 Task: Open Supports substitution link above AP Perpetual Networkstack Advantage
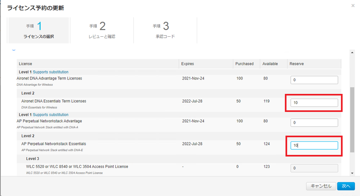coord(50,115)
